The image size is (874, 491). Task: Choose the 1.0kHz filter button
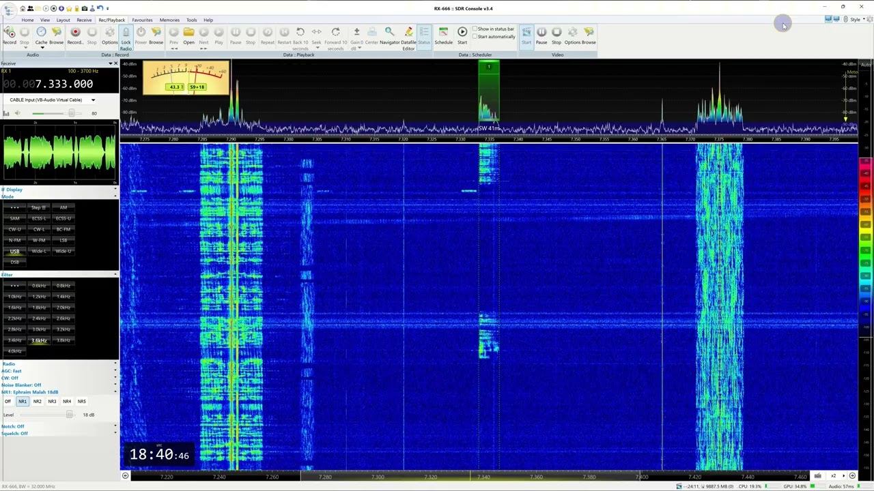pos(14,297)
